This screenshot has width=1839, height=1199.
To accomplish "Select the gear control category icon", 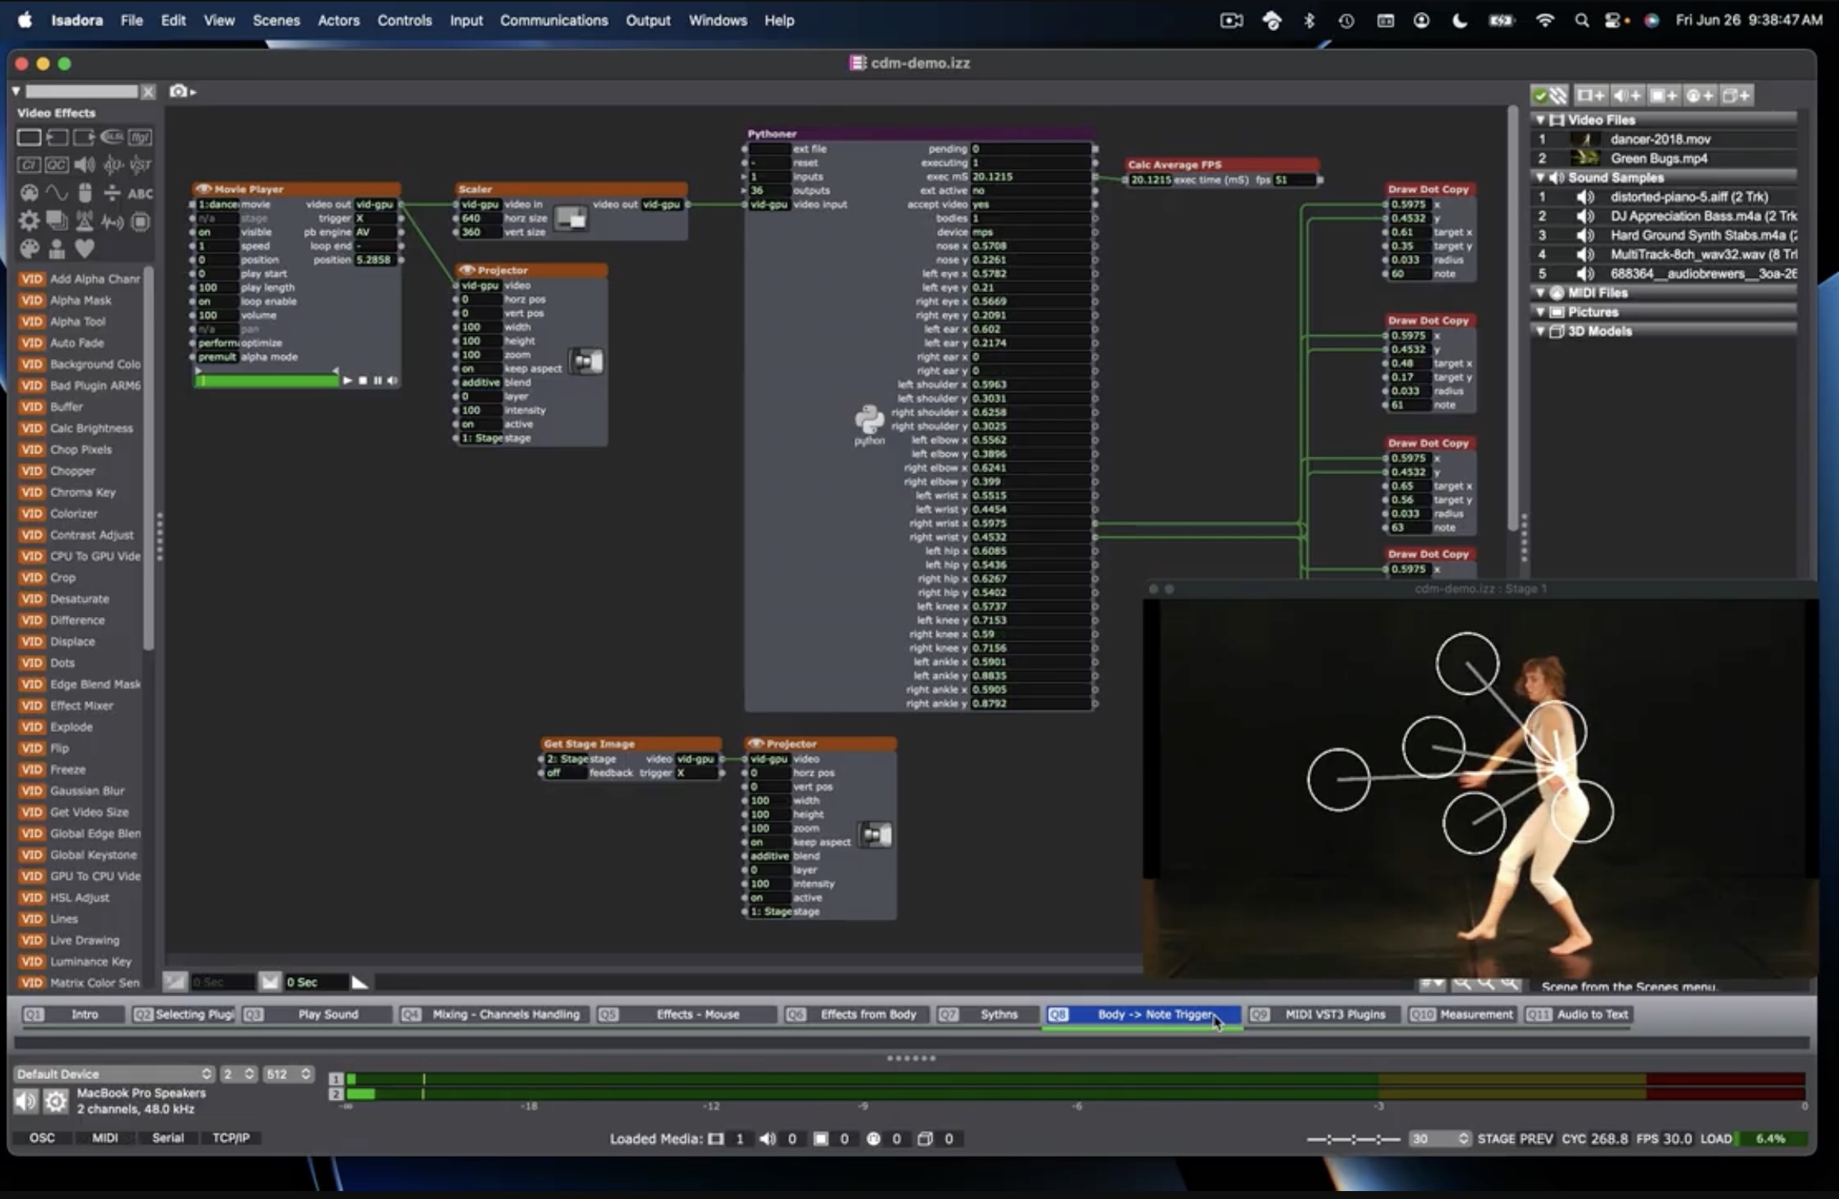I will (x=29, y=221).
